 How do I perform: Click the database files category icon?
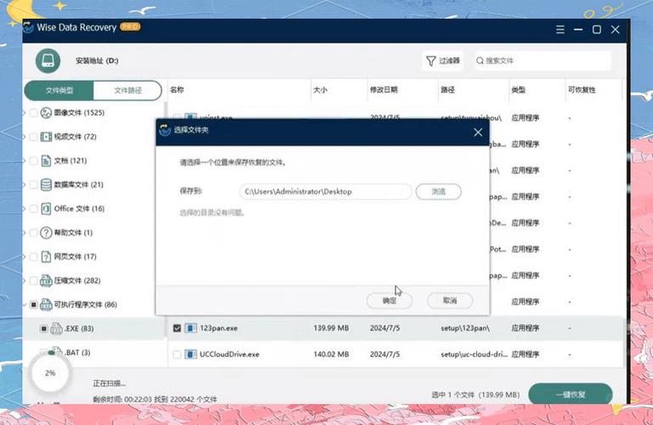[x=46, y=184]
